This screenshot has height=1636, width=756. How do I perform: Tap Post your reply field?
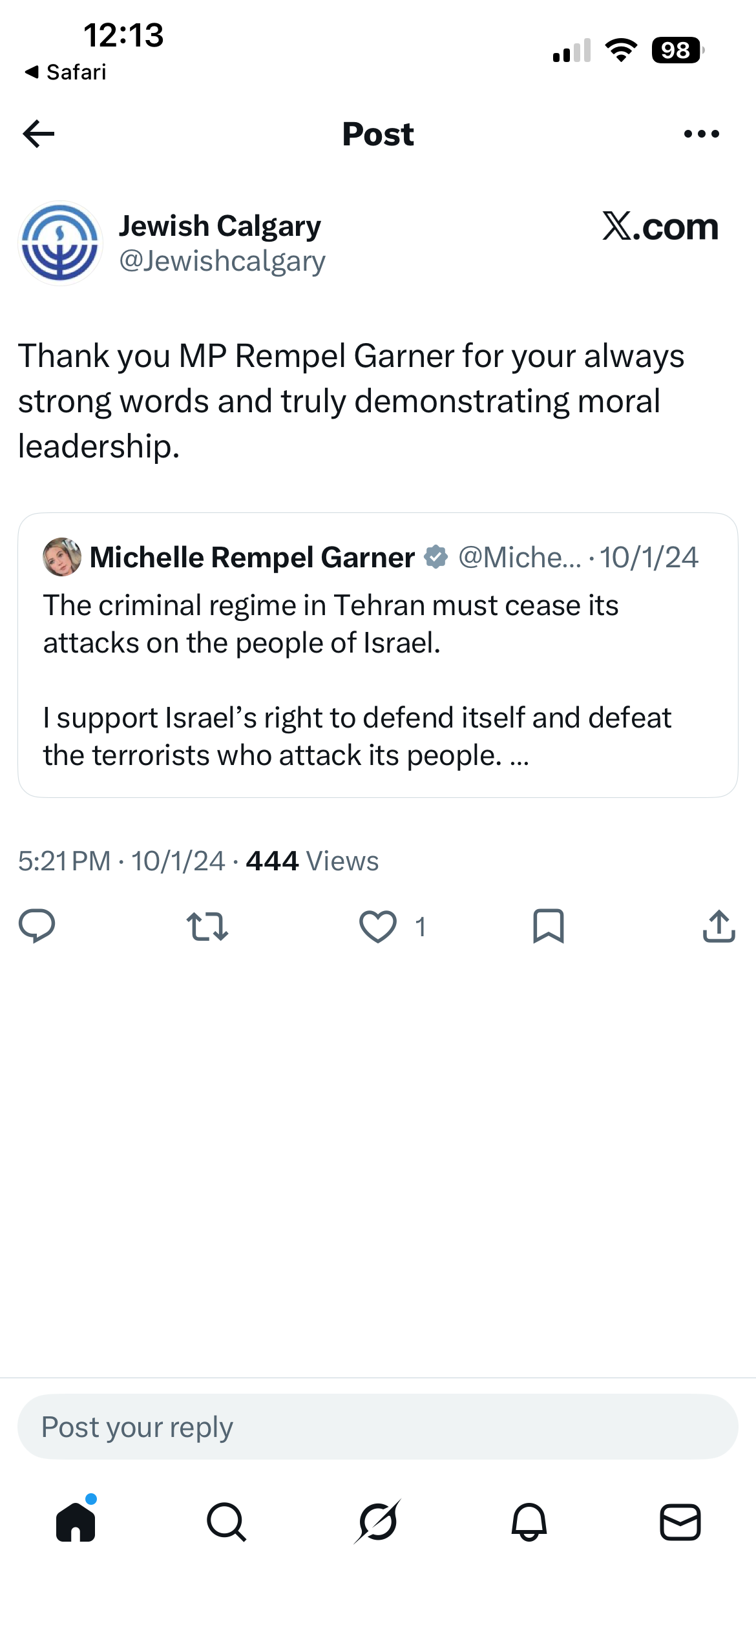point(378,1427)
